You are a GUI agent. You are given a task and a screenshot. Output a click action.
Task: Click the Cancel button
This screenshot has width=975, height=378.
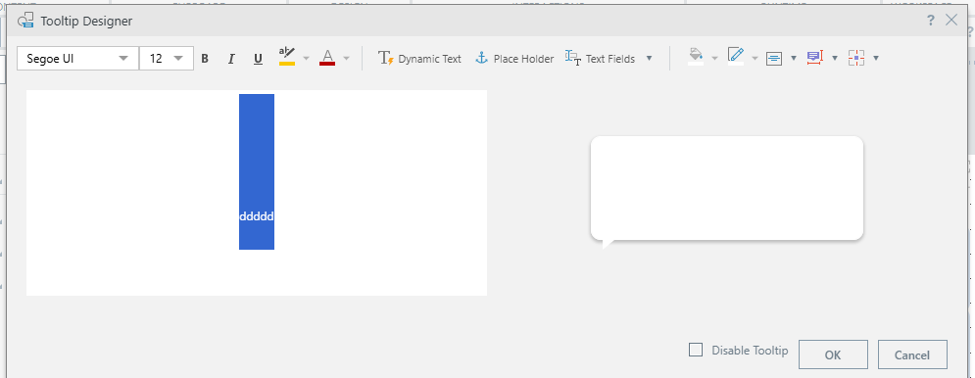(912, 355)
